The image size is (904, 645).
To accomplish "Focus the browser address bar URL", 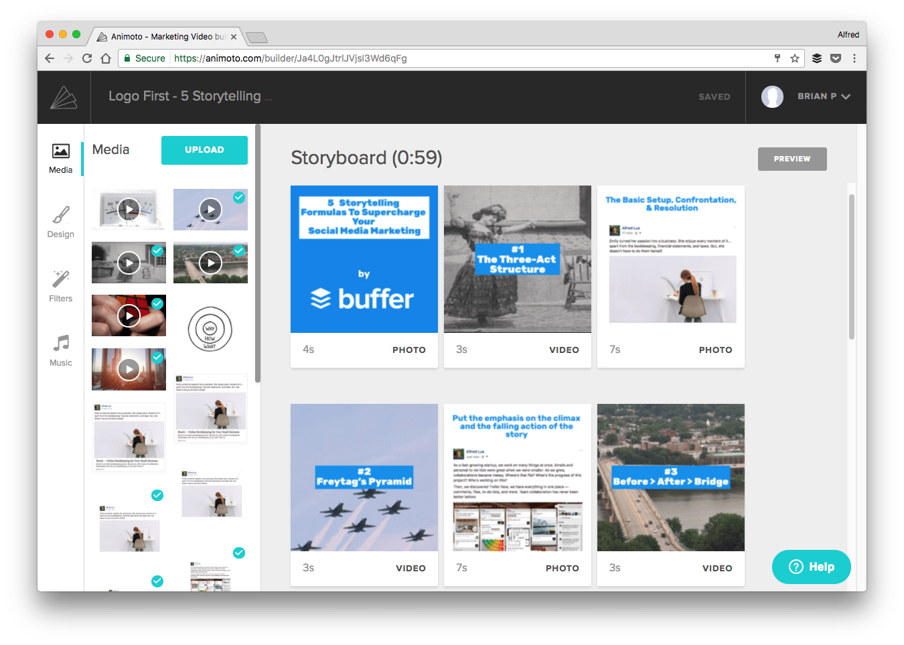I will 291,58.
